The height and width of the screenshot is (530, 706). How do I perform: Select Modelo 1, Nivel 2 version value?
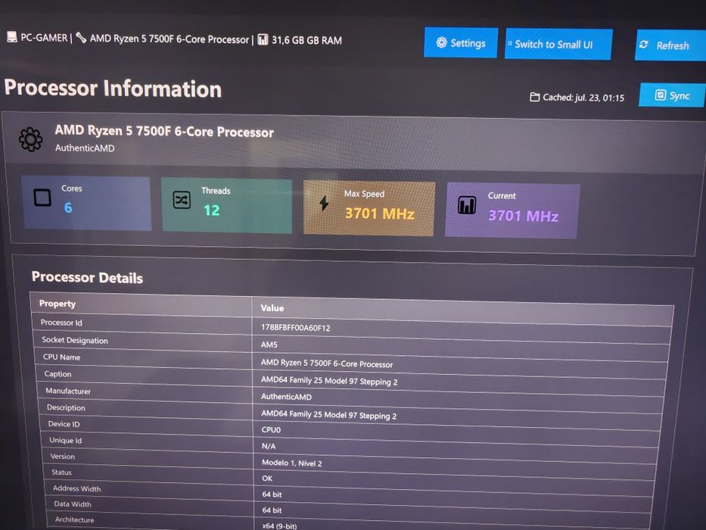click(x=292, y=463)
